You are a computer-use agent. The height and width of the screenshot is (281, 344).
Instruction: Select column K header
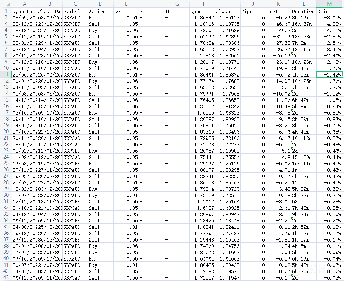coord(278,4)
